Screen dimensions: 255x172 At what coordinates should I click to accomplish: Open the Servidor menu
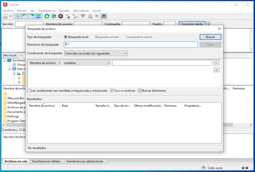coord(64,11)
